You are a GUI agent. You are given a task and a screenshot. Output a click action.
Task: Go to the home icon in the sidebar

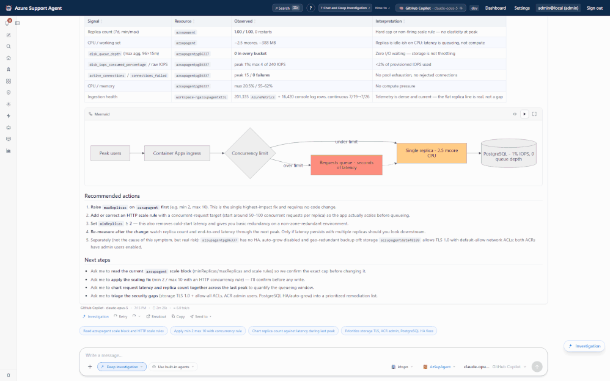[x=9, y=58]
